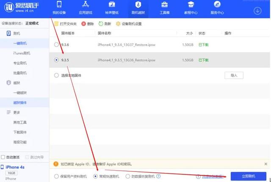
Task: Dismiss the Apple ID warning banner
Action: tap(265, 164)
